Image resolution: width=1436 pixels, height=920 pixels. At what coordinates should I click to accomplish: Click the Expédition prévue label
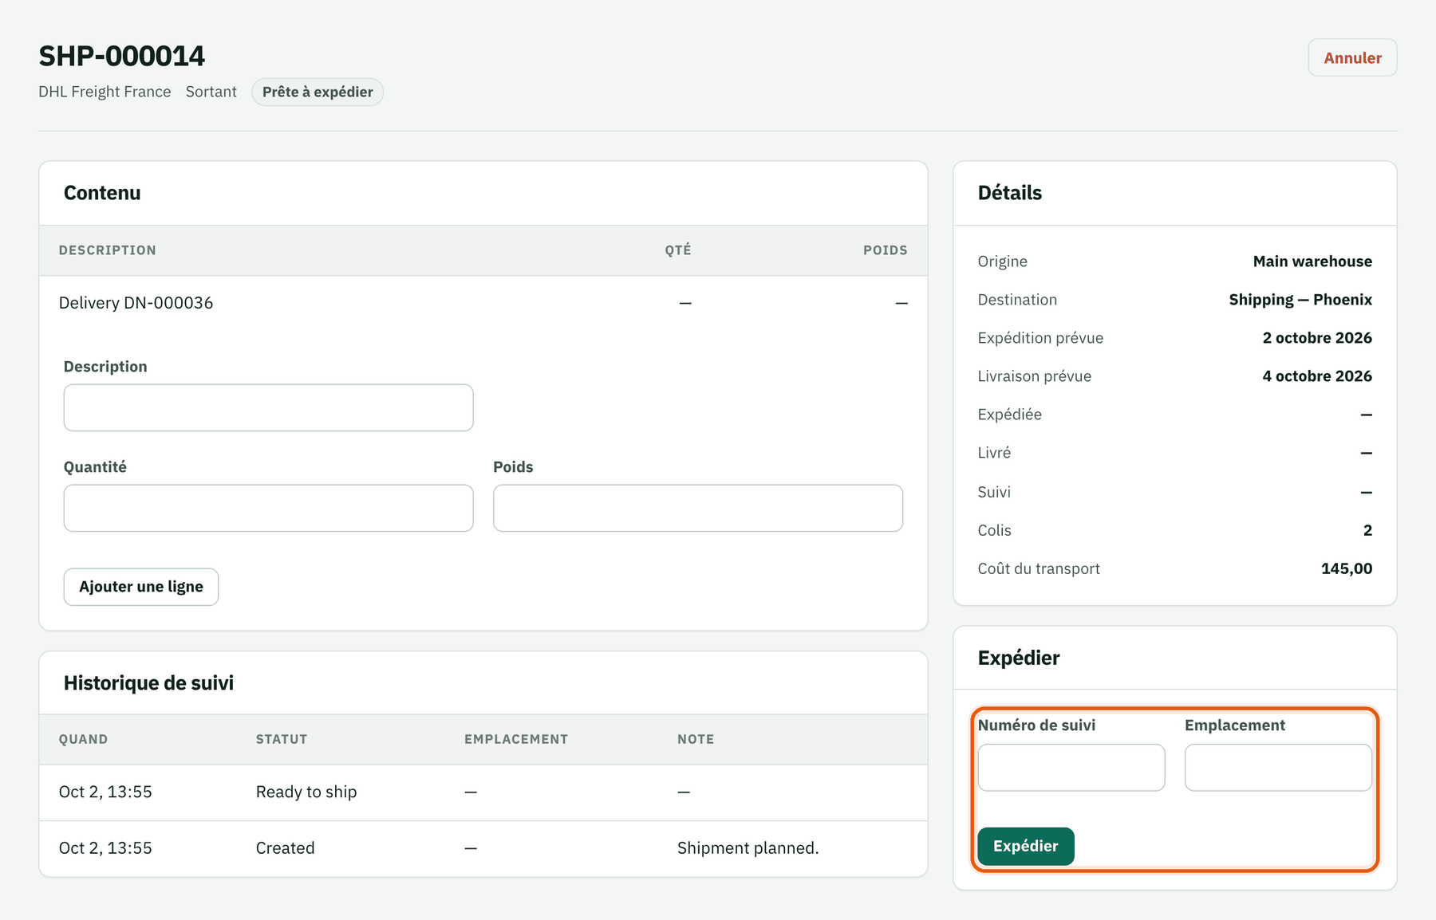point(1040,338)
